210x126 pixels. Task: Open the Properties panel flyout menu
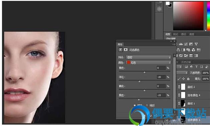(x=174, y=44)
